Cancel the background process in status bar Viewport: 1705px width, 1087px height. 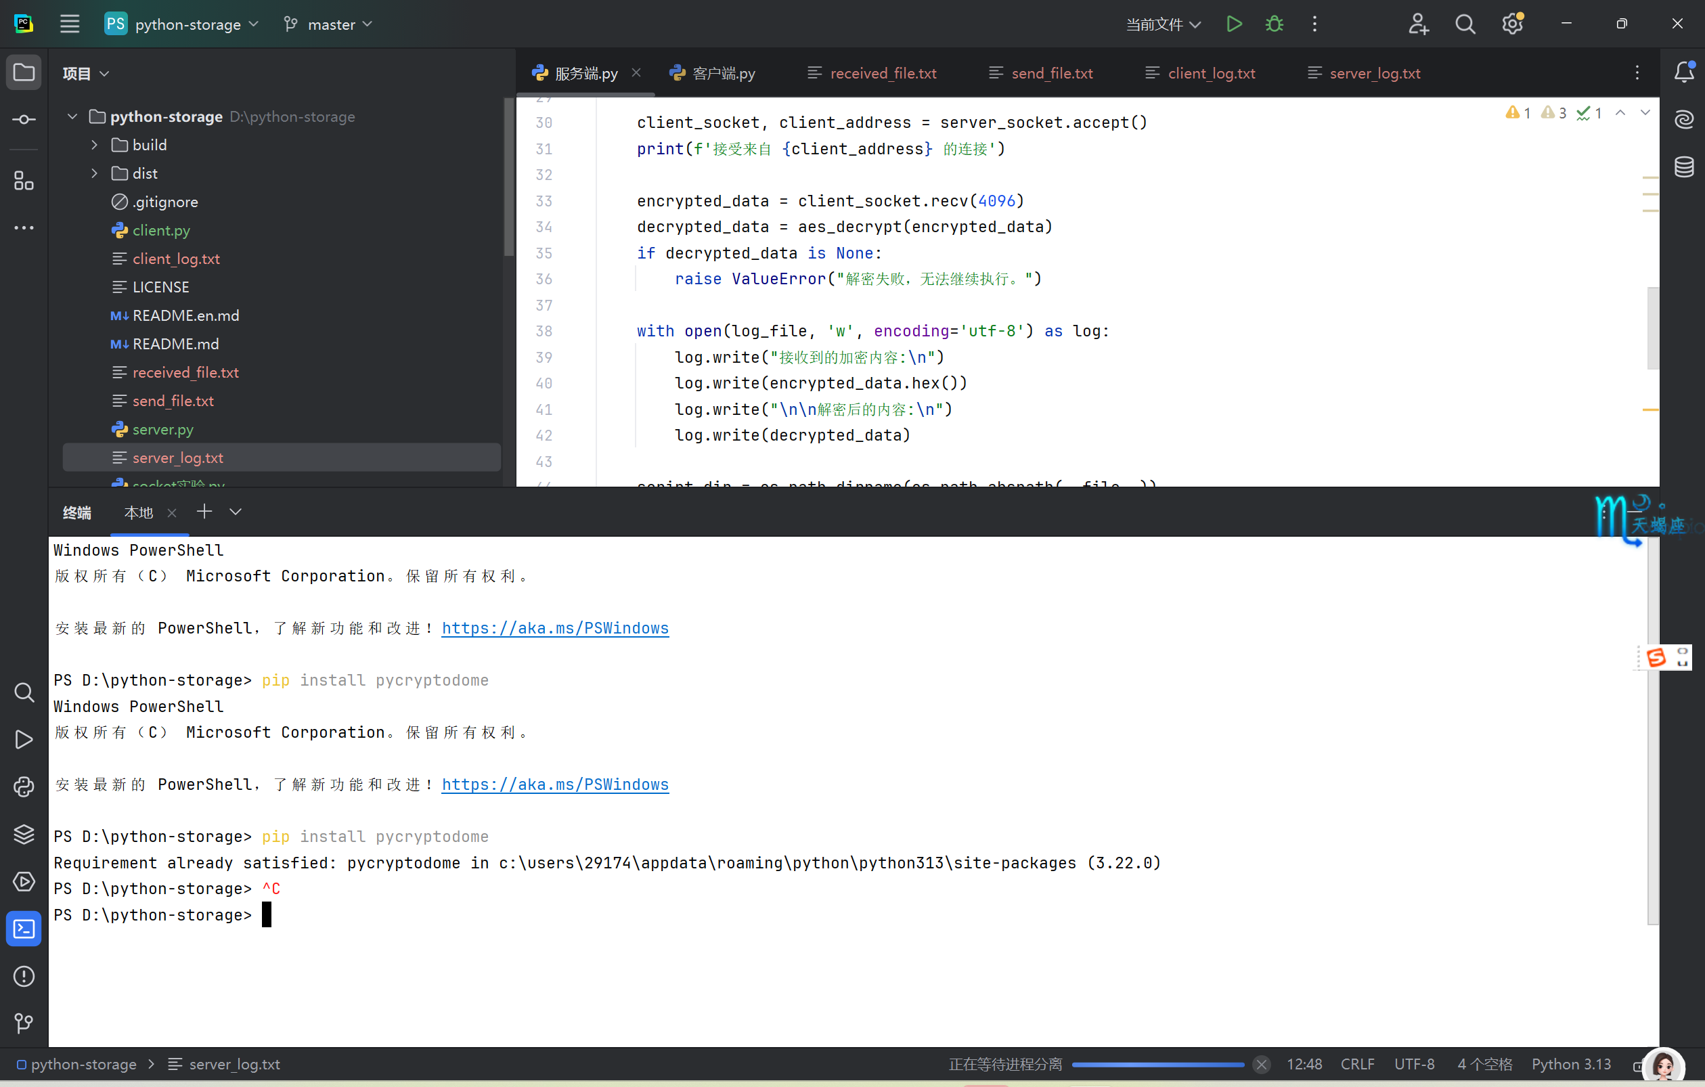[1262, 1065]
